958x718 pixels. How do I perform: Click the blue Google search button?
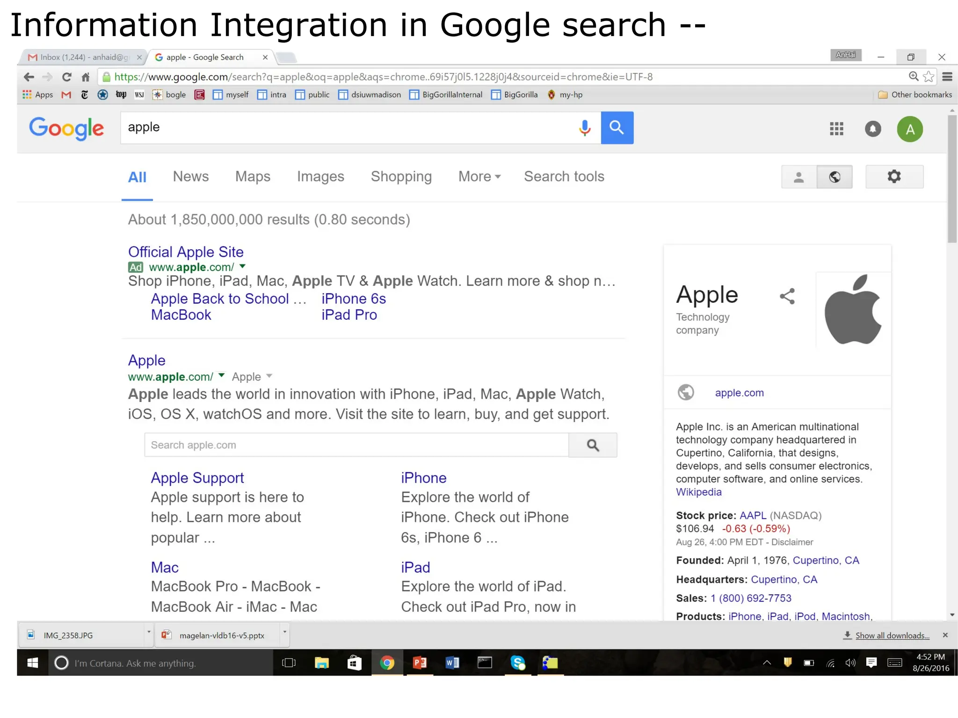coord(617,128)
